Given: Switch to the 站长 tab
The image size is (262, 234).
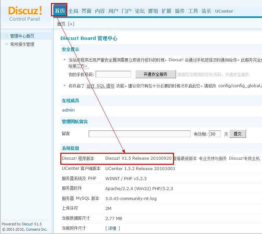Looking at the screenshot, I should click(x=207, y=11).
